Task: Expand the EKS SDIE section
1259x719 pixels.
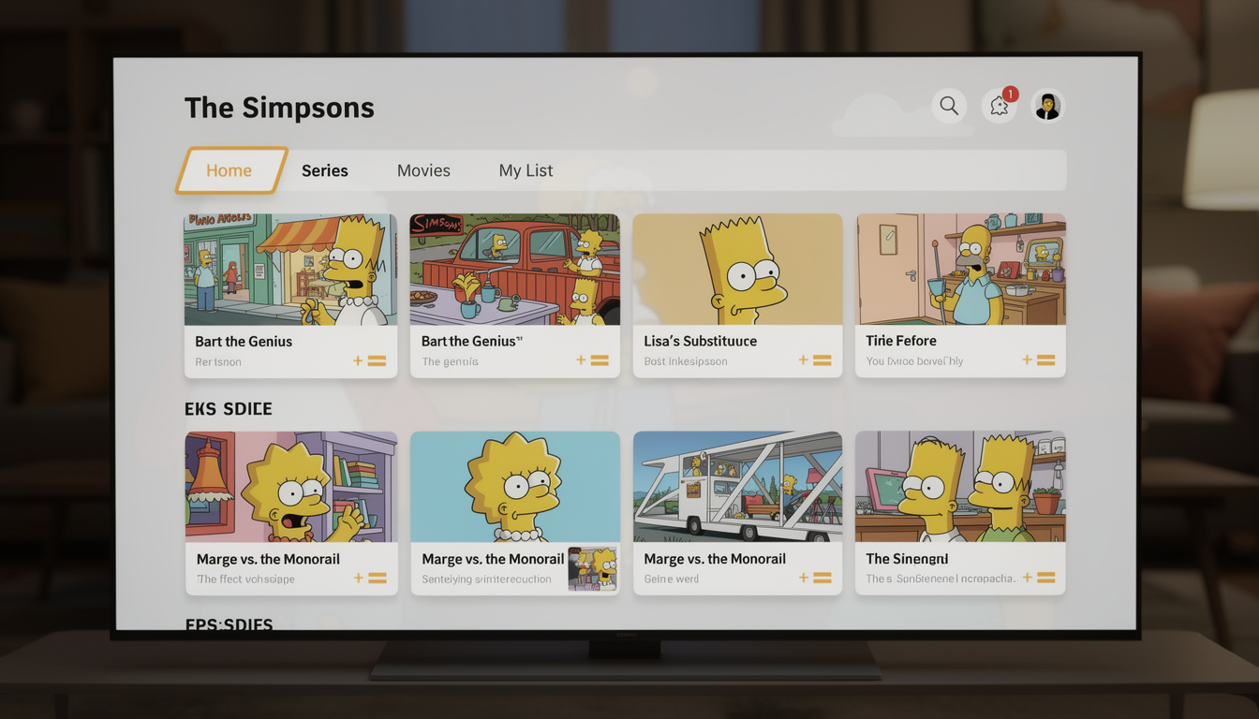Action: pyautogui.click(x=228, y=409)
